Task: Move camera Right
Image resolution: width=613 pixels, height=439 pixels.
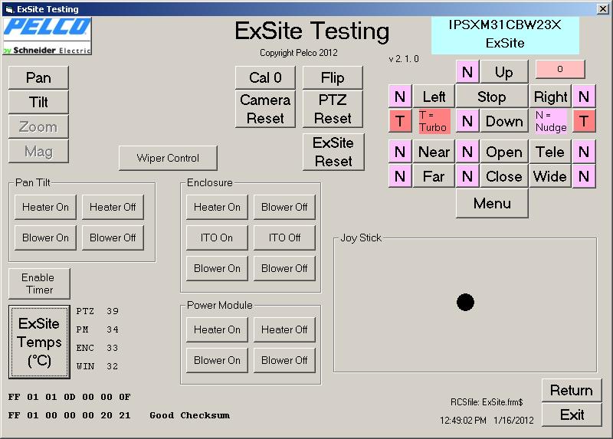Action: click(550, 97)
